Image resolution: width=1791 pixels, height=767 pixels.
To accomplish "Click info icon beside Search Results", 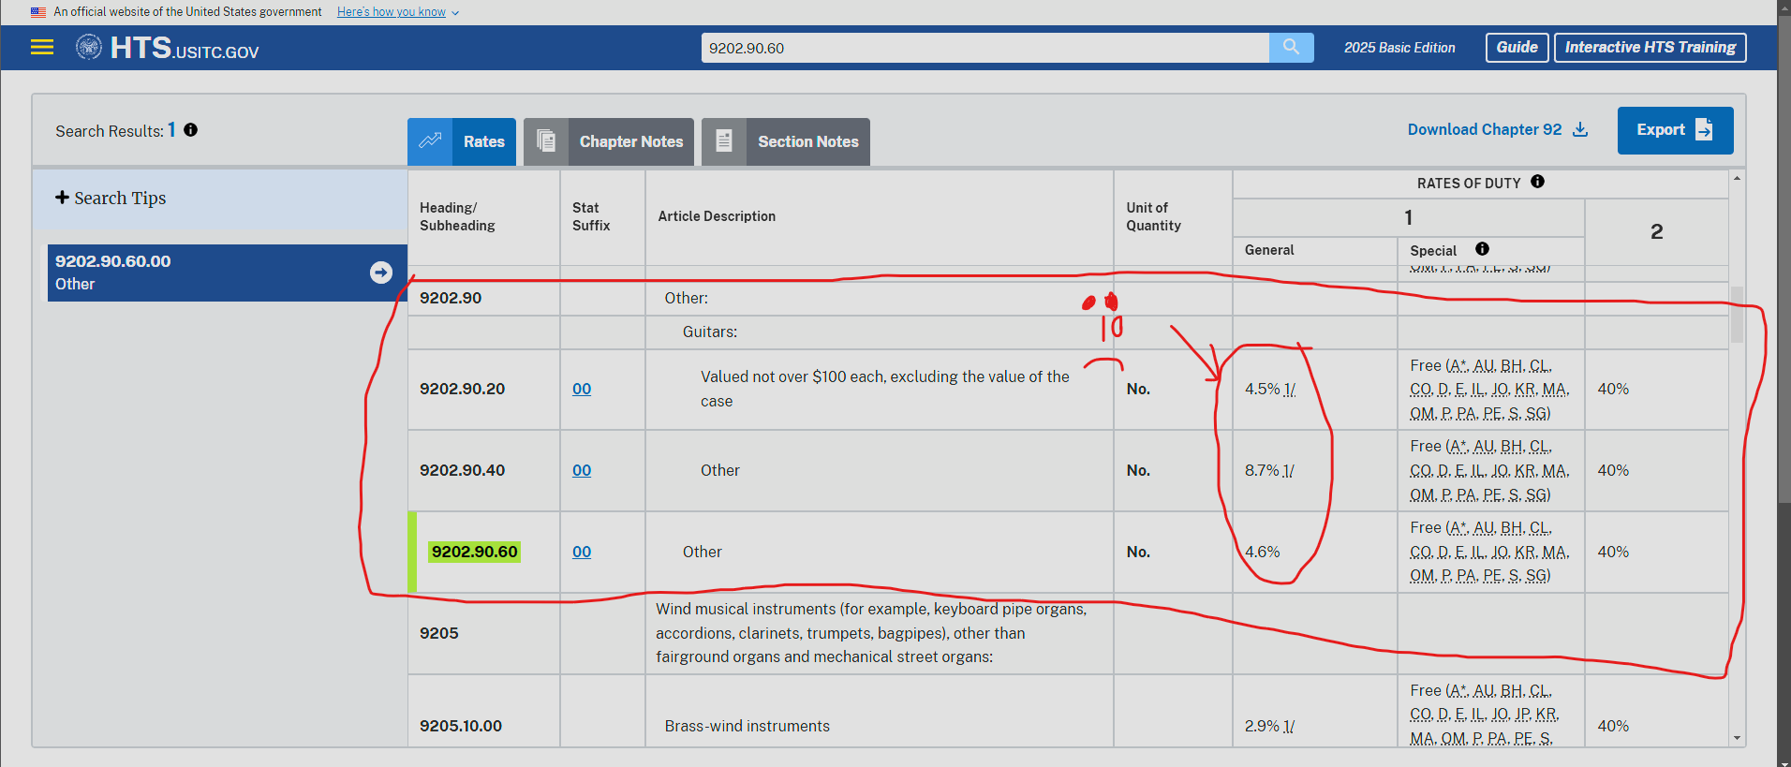I will (191, 130).
